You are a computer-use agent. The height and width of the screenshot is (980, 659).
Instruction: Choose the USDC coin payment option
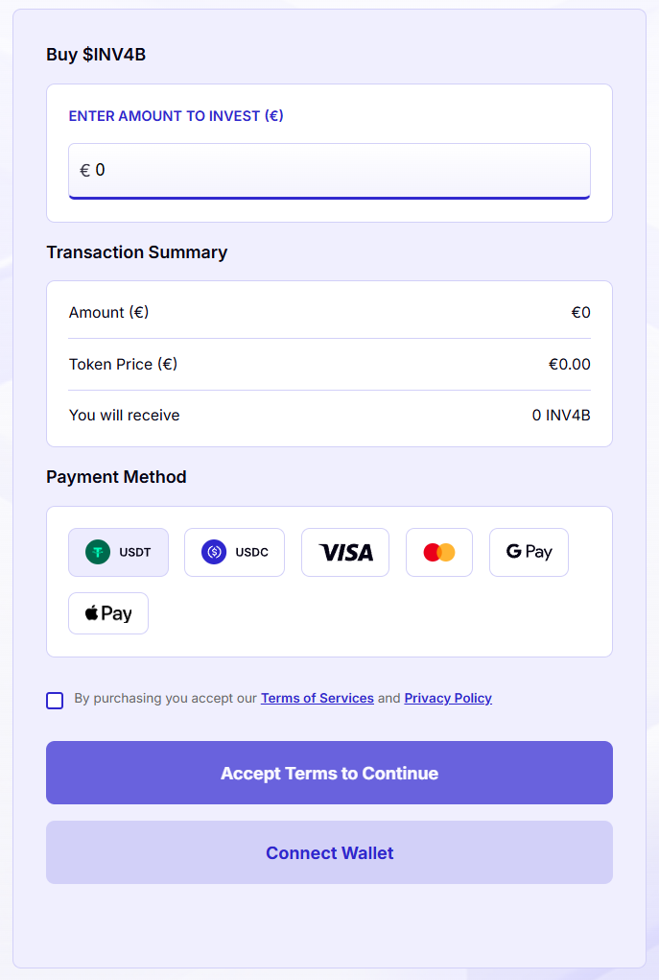pyautogui.click(x=234, y=552)
